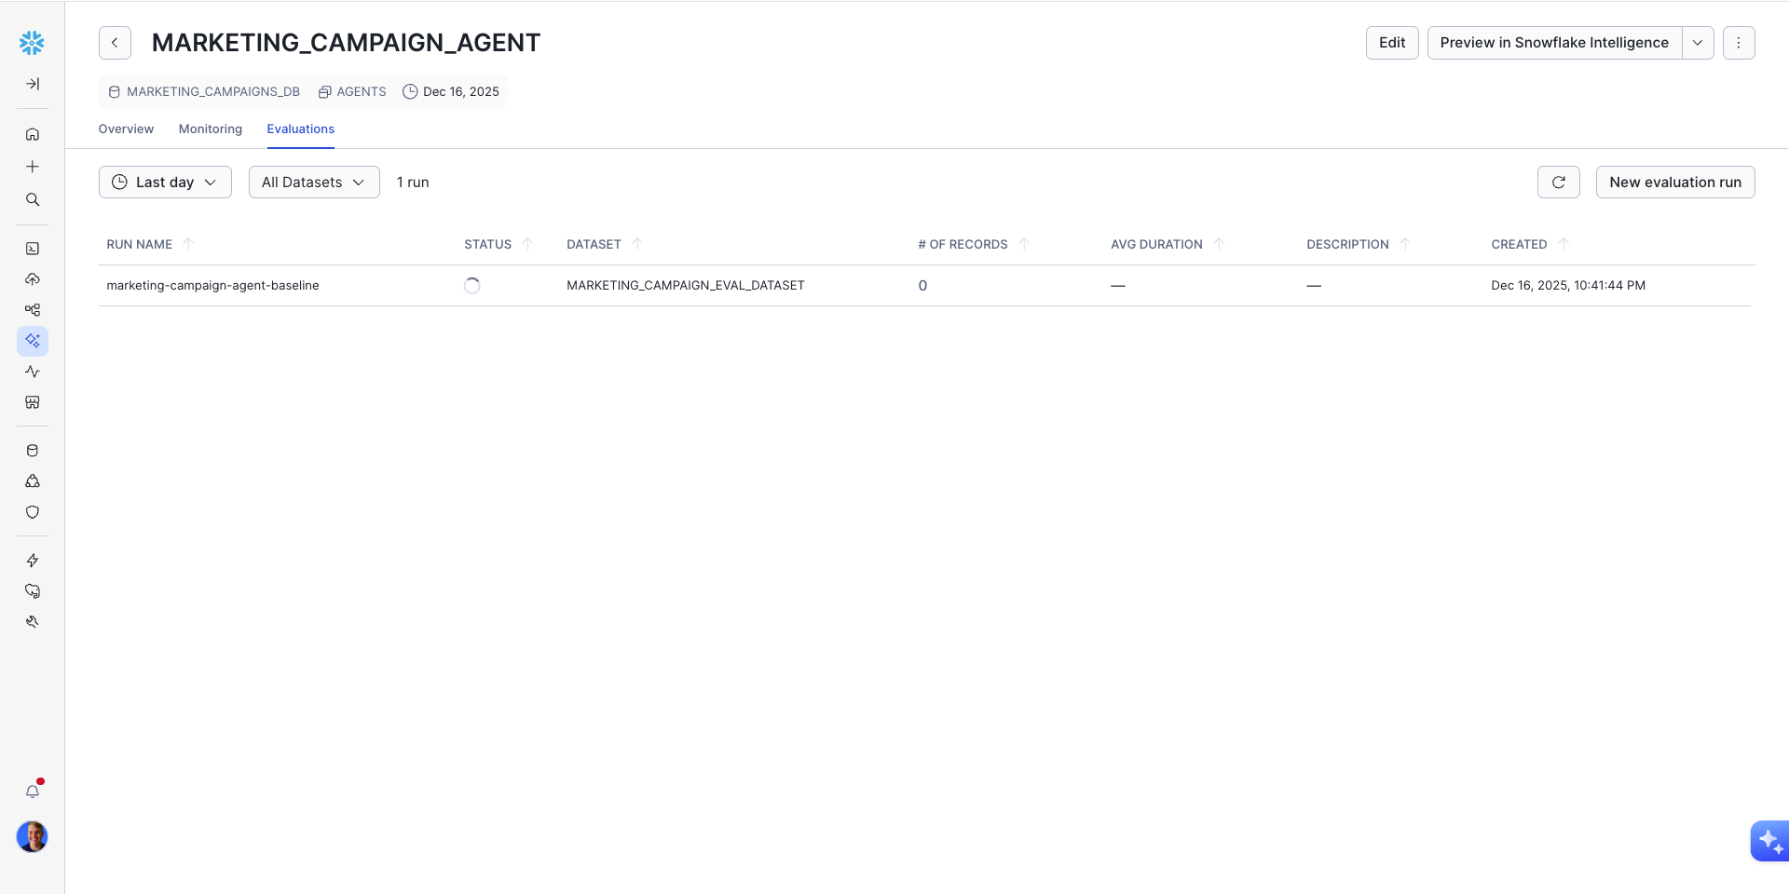This screenshot has width=1789, height=894.
Task: Open the floating AI assistant sparkle button
Action: coord(1769,841)
